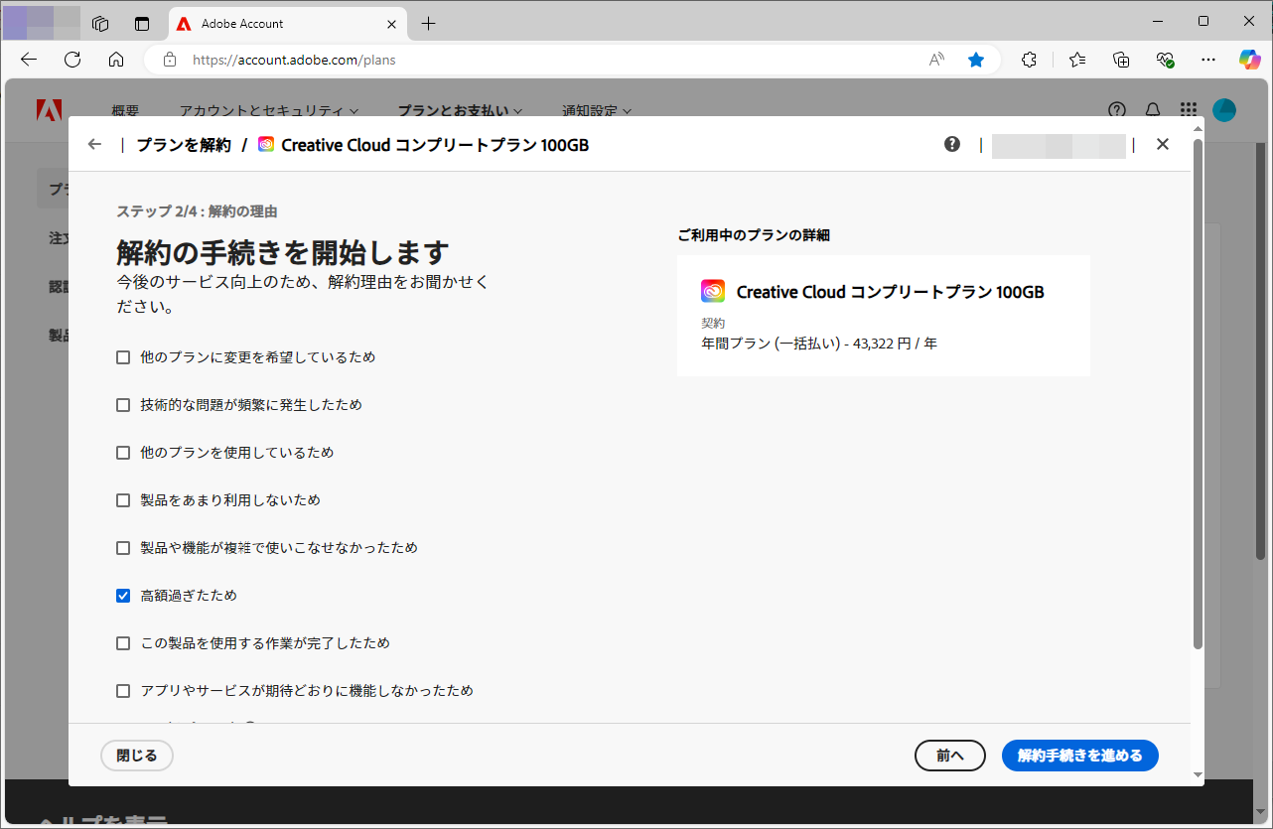Open the Workspaces icon beside the tabs
The height and width of the screenshot is (829, 1273).
pos(99,23)
